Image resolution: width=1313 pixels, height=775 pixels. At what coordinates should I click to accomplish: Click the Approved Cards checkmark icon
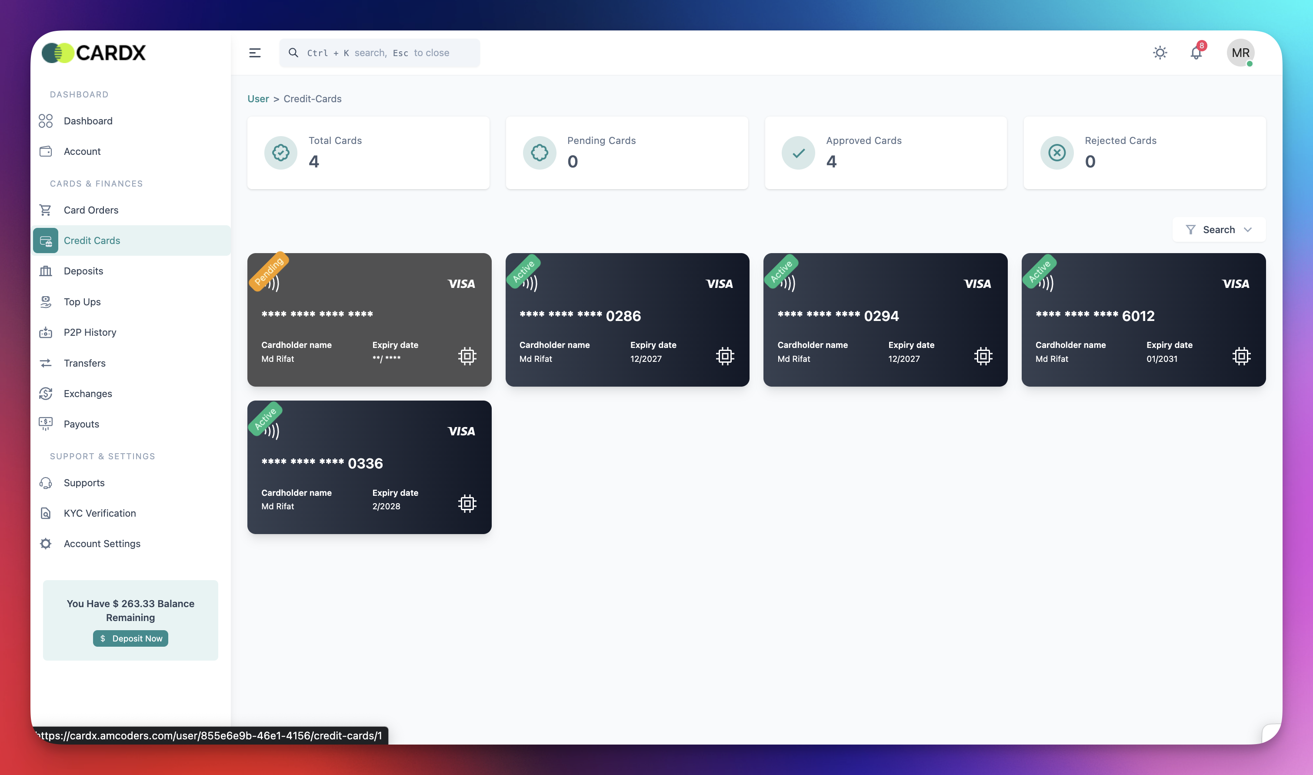click(x=798, y=153)
